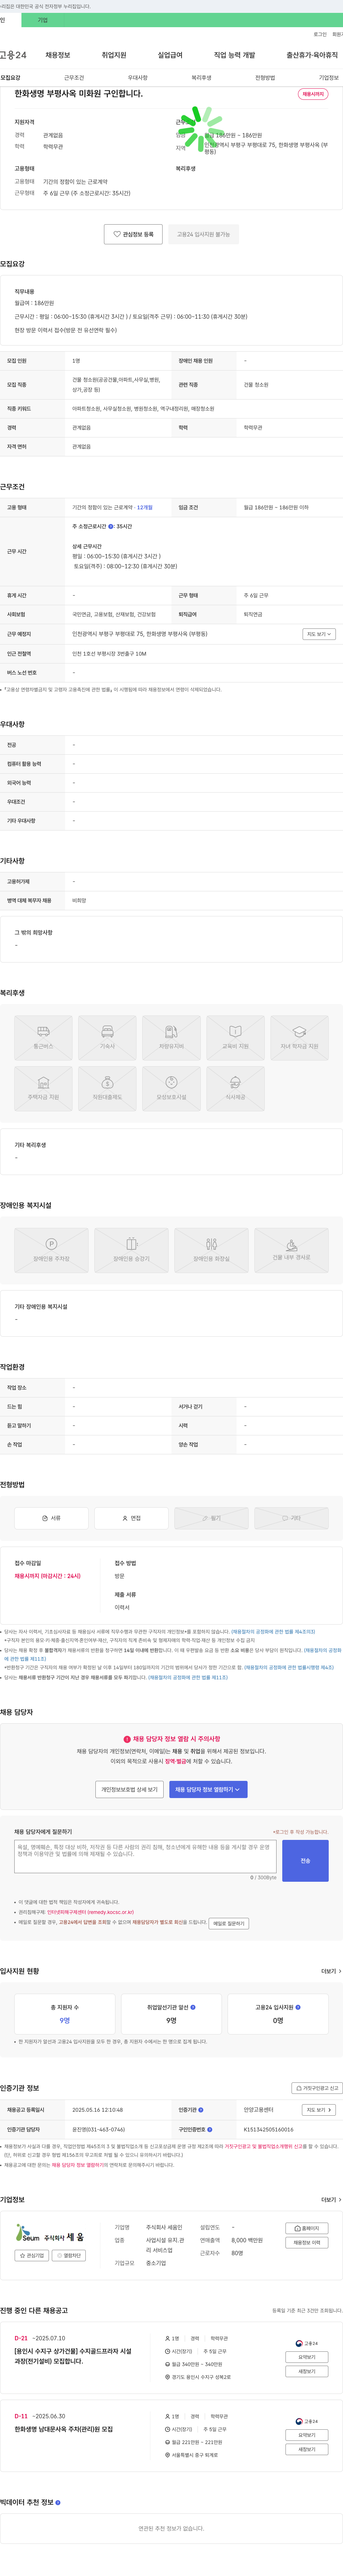Click 요약보기 for the 용인시 수지구 posting
The image size is (343, 2576).
[307, 2357]
